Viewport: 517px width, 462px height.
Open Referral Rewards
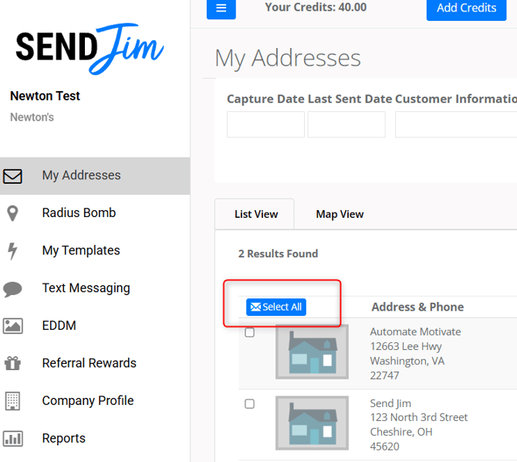click(x=95, y=363)
